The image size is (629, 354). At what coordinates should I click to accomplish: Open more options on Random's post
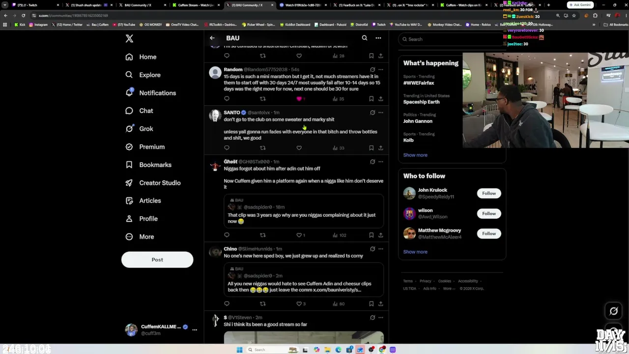click(x=380, y=70)
